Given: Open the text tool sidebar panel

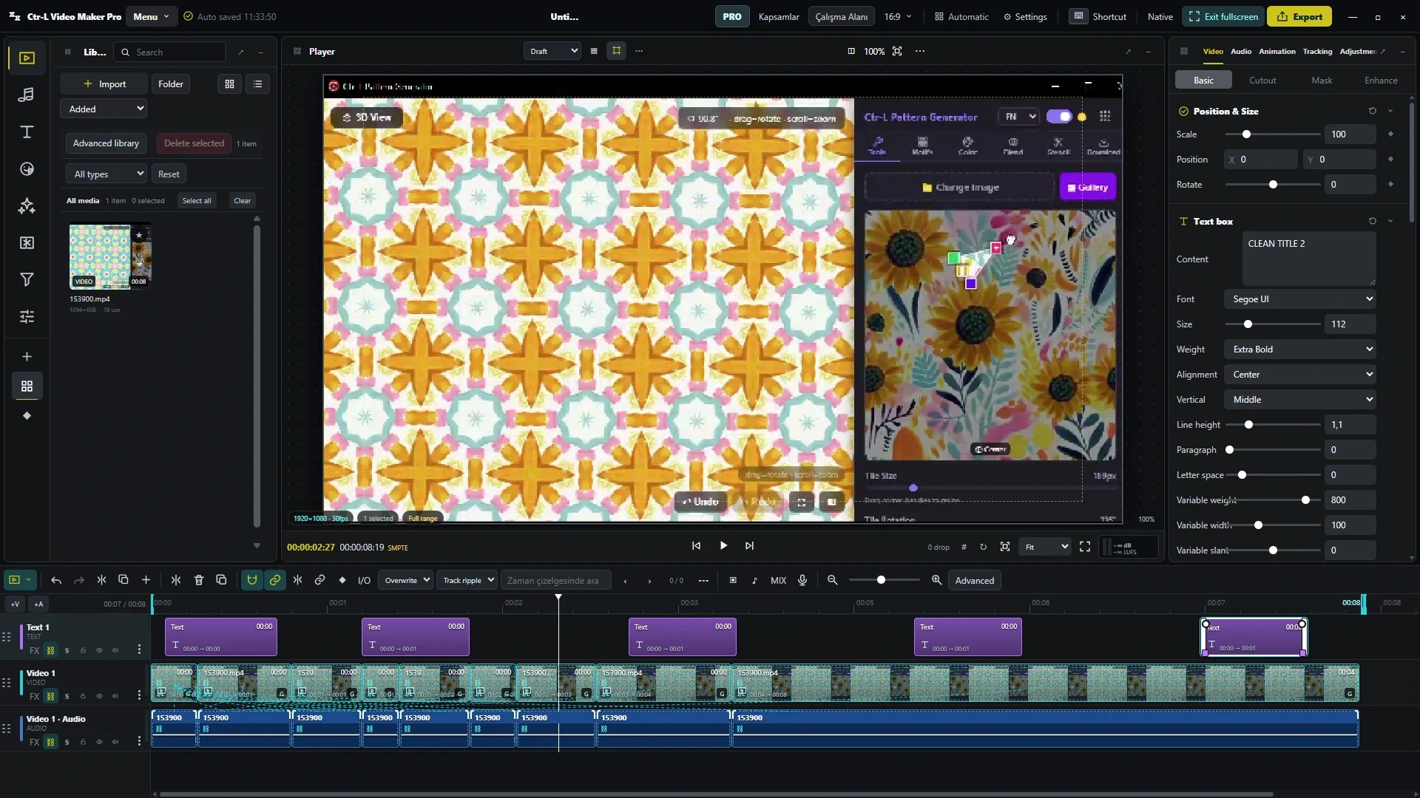Looking at the screenshot, I should click(27, 132).
